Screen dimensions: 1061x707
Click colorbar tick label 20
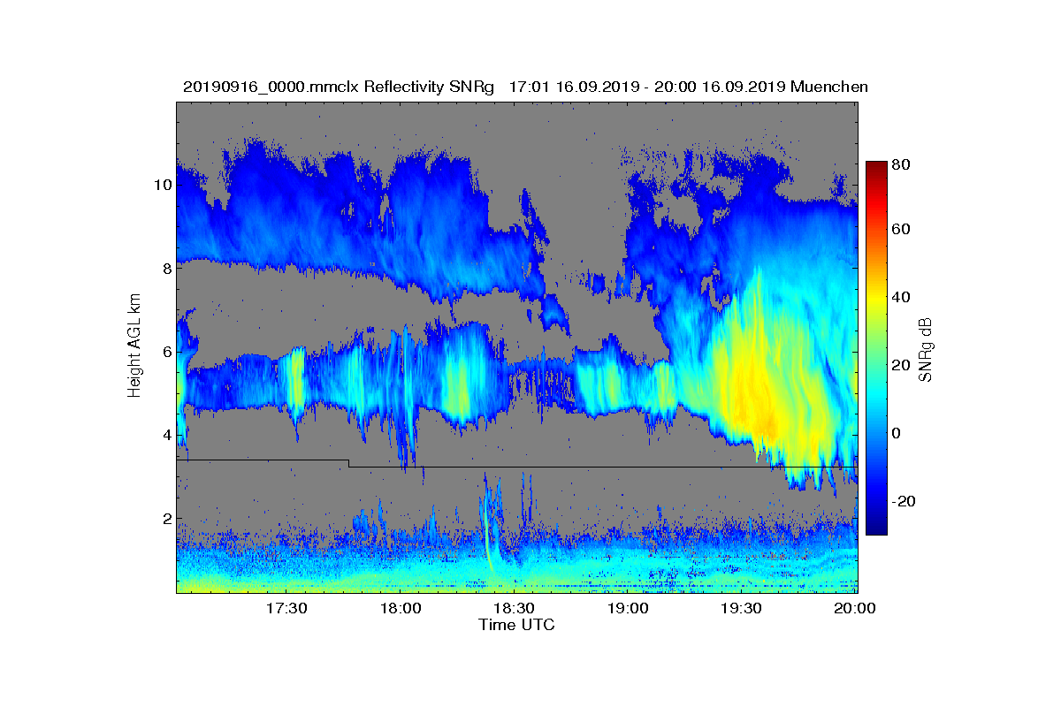[902, 366]
